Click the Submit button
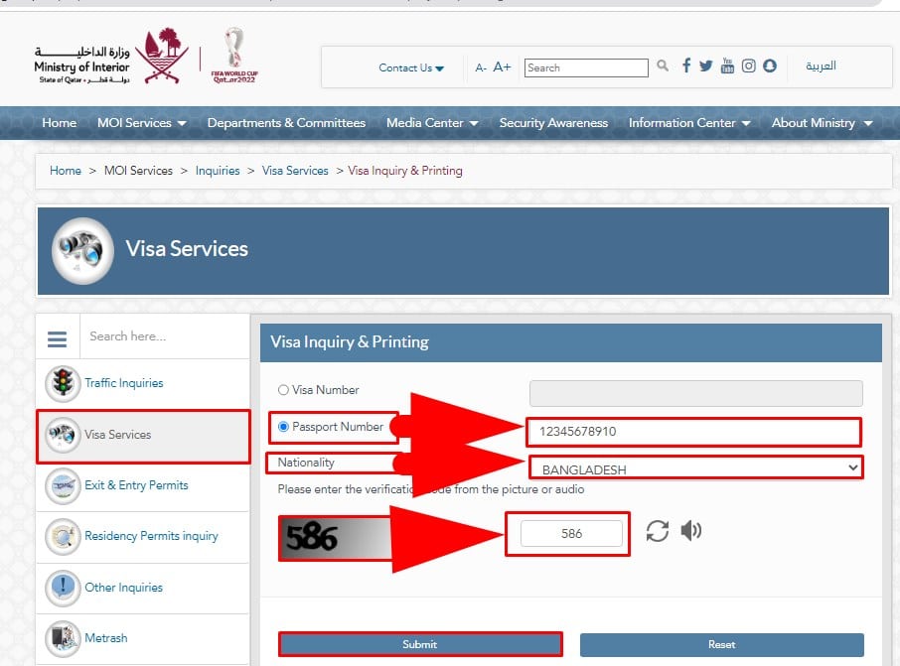The height and width of the screenshot is (666, 900). tap(420, 644)
